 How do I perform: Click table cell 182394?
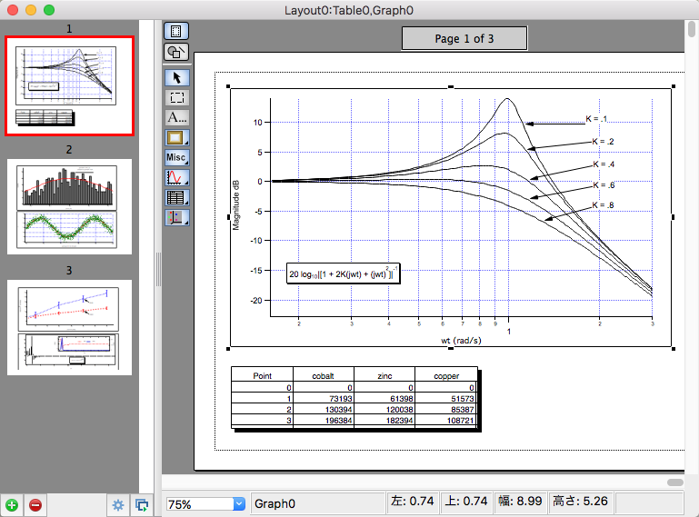coord(384,421)
